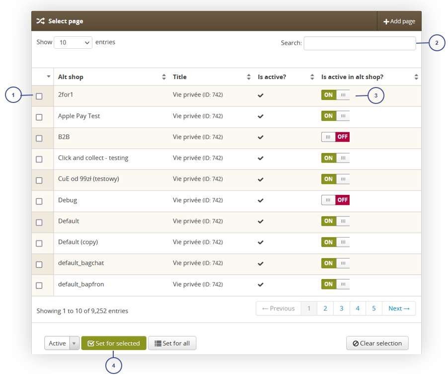Check the default_bagchat row checkbox

click(39, 265)
